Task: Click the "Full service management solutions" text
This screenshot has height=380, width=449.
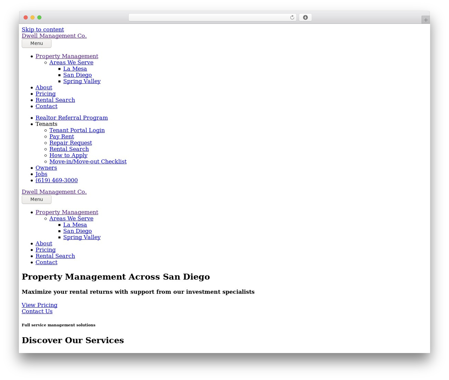Action: 58,325
